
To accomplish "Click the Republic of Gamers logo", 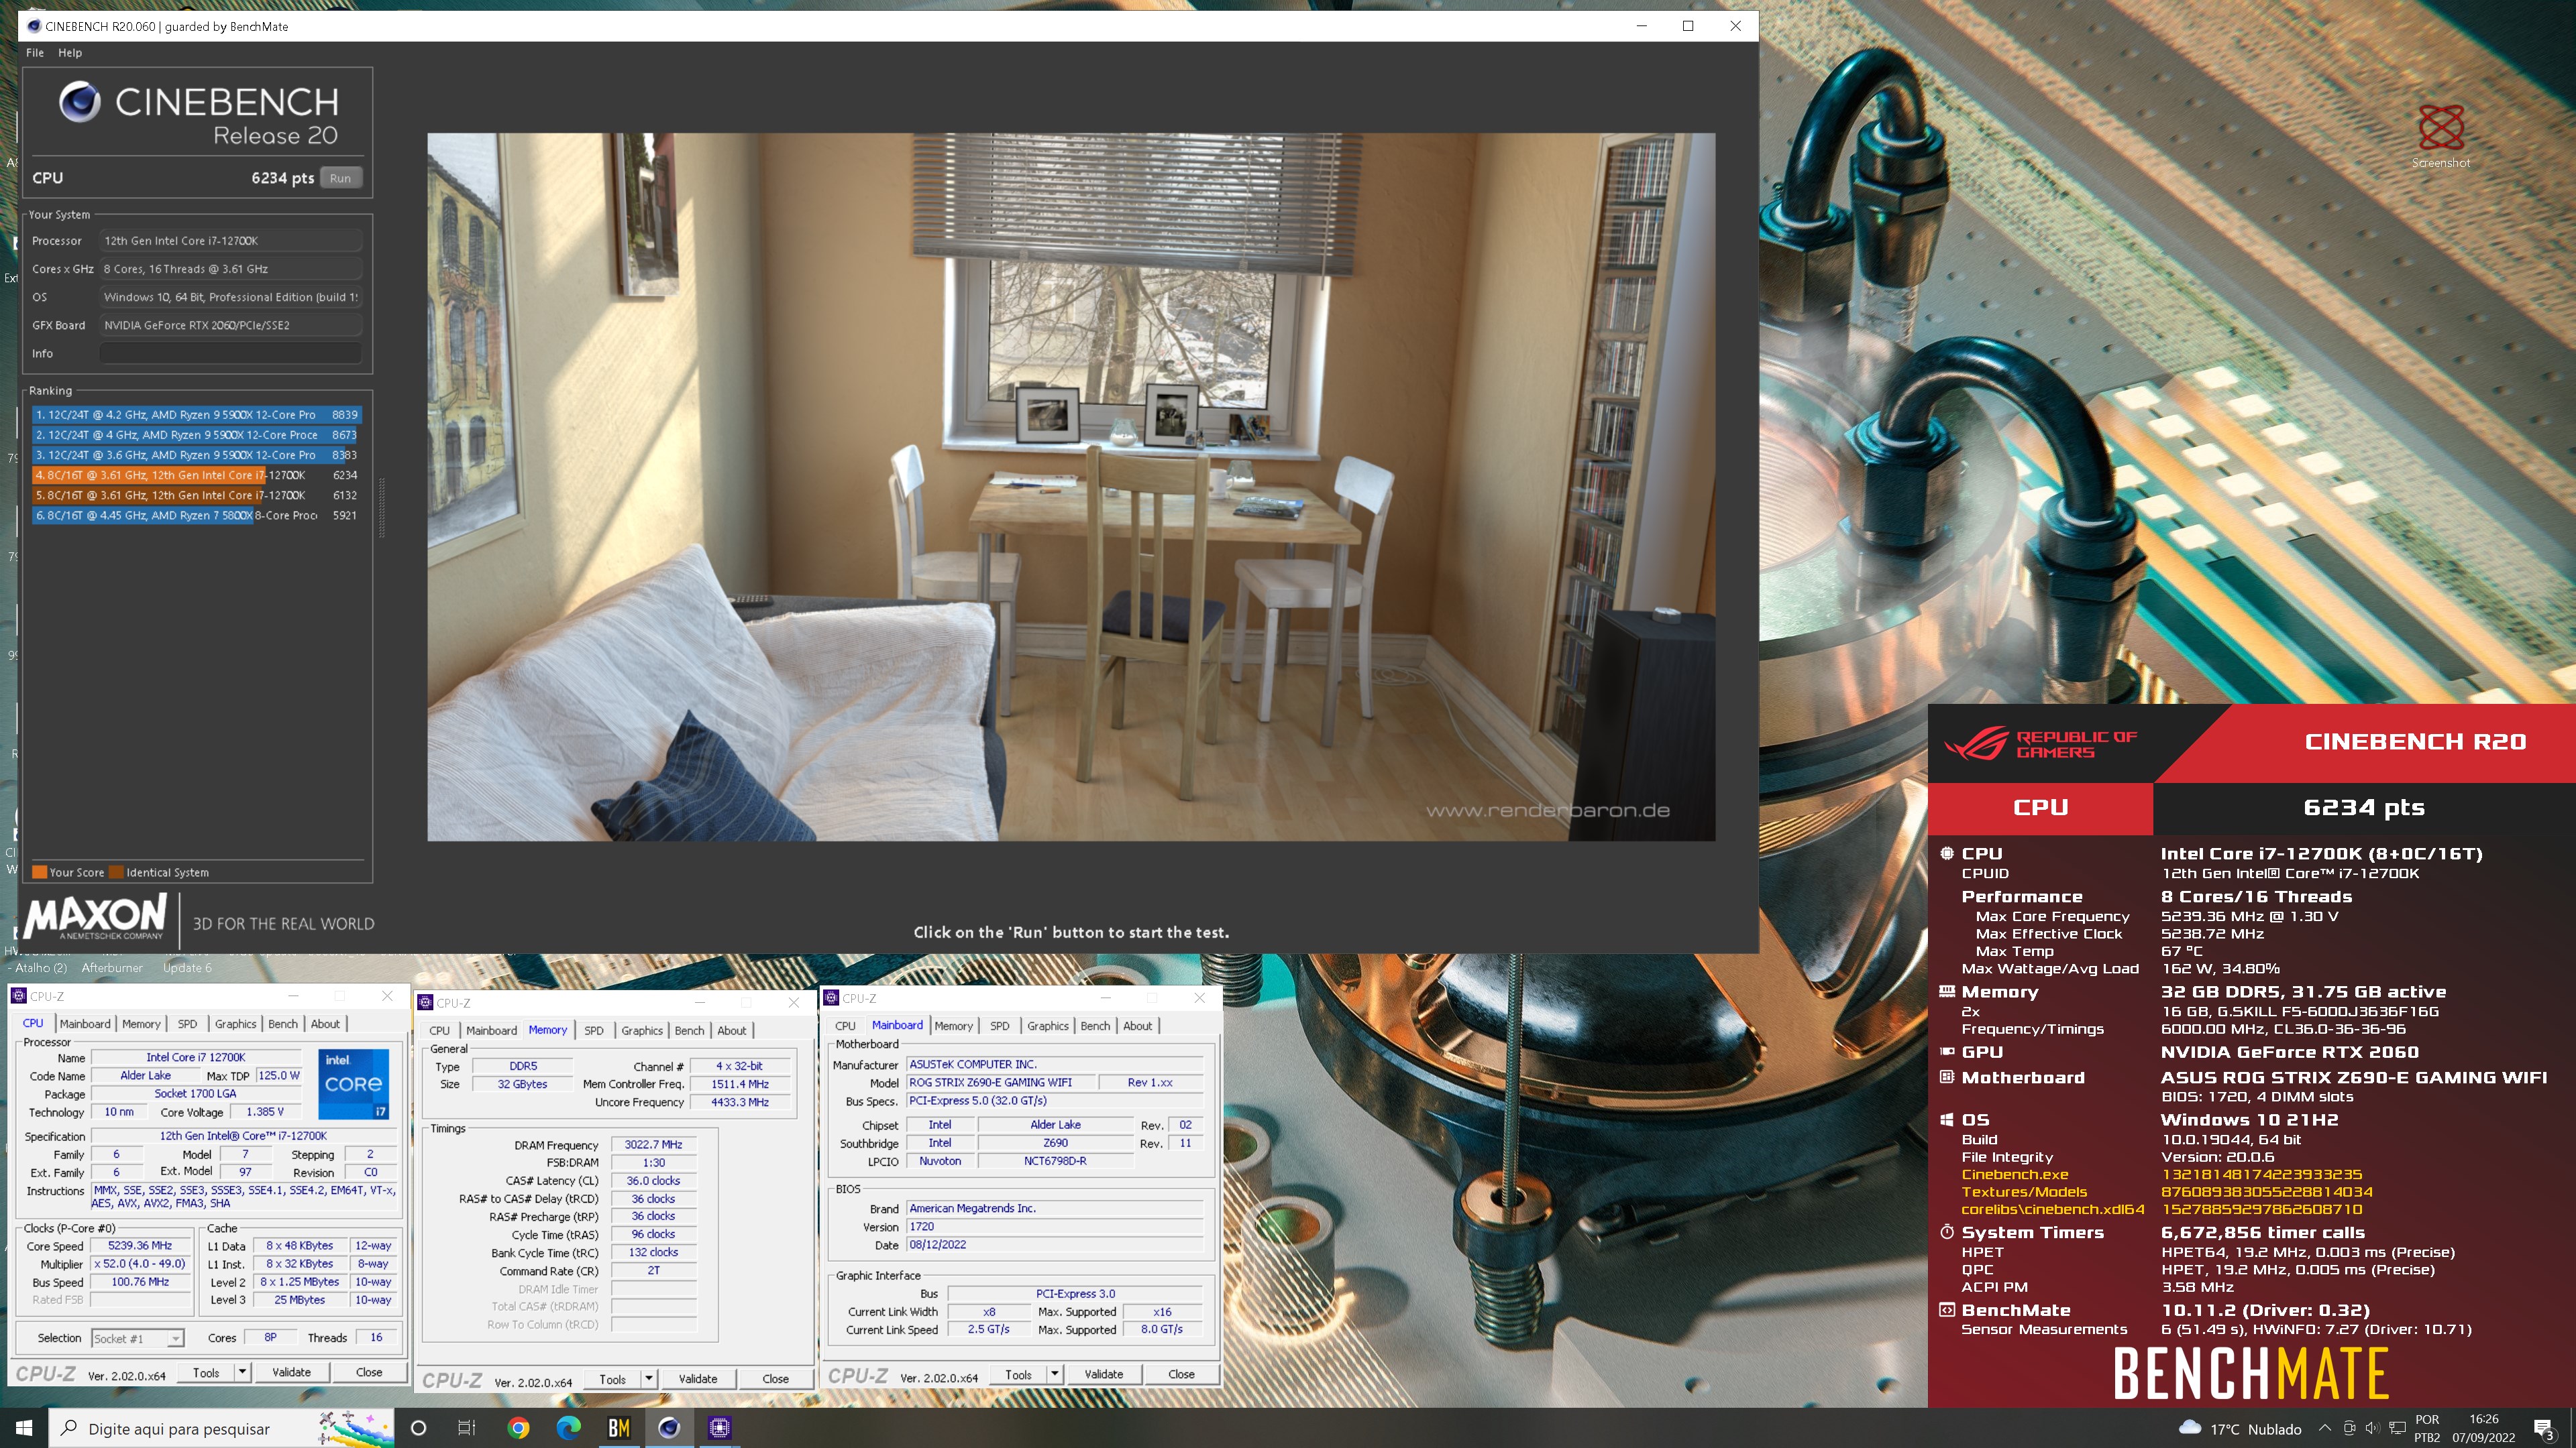I will coord(2040,743).
